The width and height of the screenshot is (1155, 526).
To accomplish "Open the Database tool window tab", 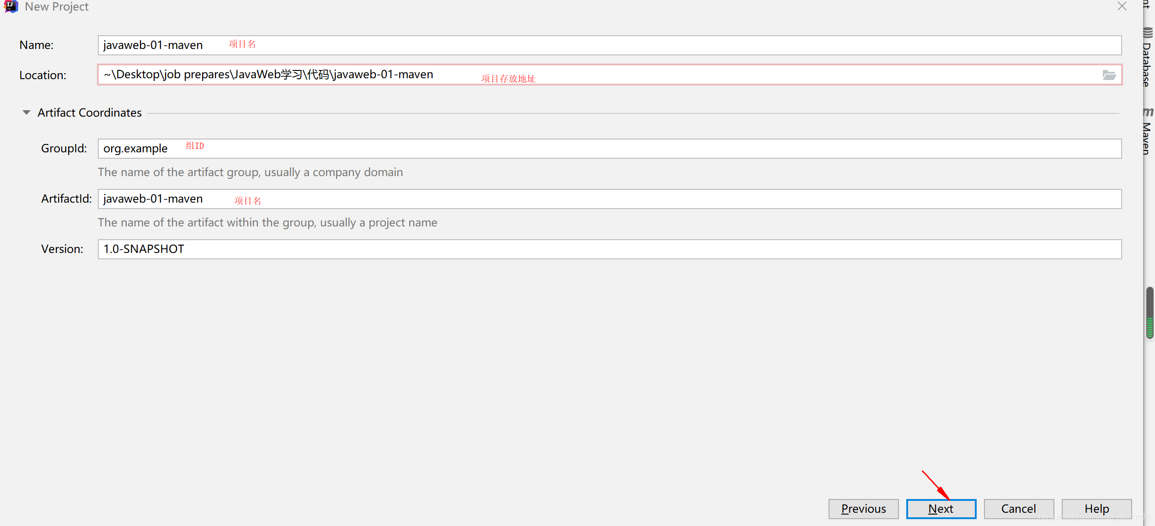I will 1147,64.
